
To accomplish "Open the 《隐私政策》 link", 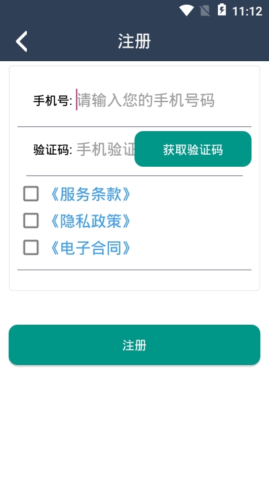I will [x=90, y=221].
